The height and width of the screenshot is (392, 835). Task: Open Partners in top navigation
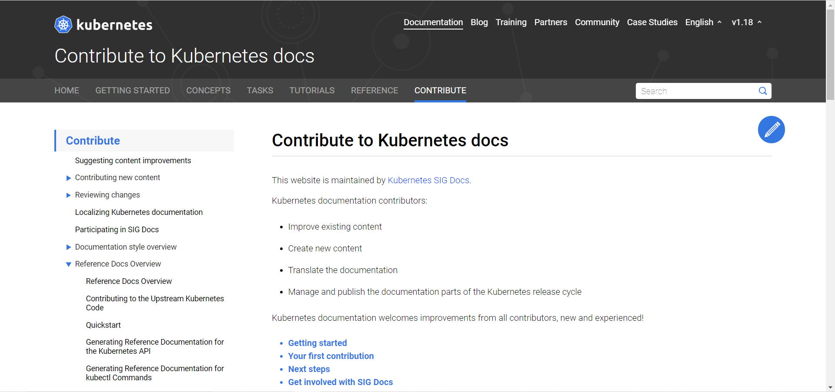click(x=551, y=22)
